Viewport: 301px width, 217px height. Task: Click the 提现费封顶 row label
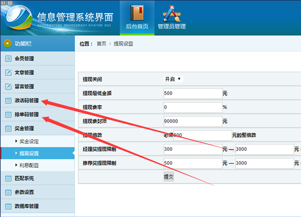coord(95,121)
